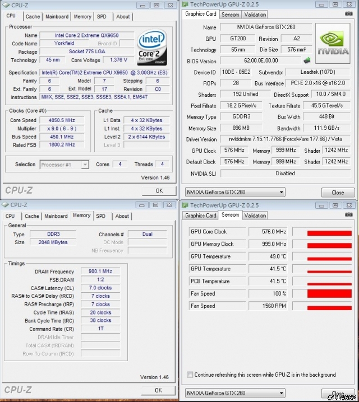
Task: Click the DRAM Frequency value 900.1 MHz
Action: click(100, 271)
